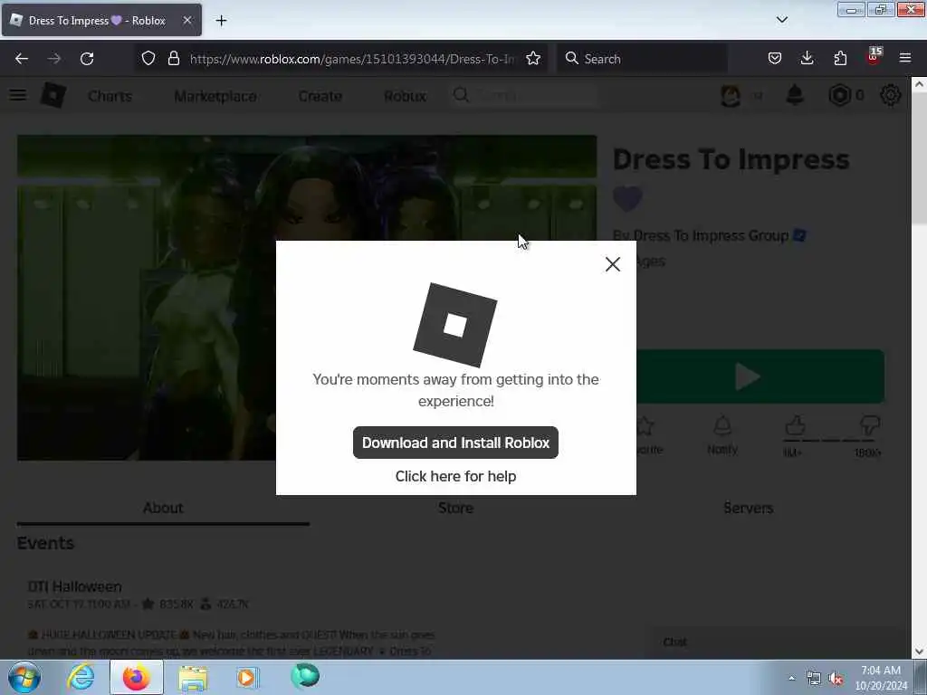
Task: Open the Click here for help link
Action: click(455, 476)
